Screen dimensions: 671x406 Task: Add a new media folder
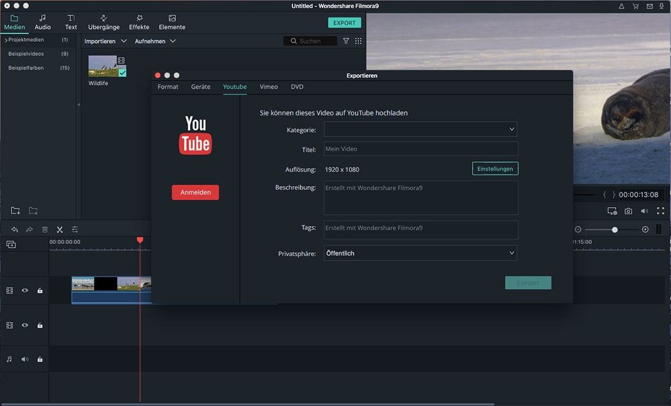click(x=15, y=210)
